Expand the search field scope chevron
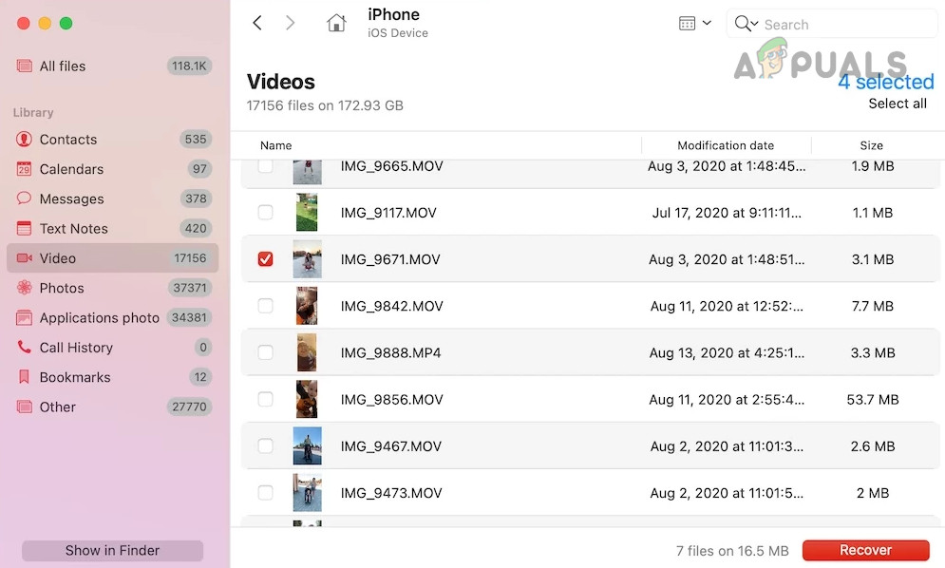The width and height of the screenshot is (945, 568). (755, 23)
